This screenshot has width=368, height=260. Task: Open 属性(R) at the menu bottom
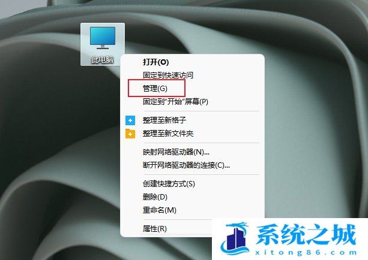(155, 228)
